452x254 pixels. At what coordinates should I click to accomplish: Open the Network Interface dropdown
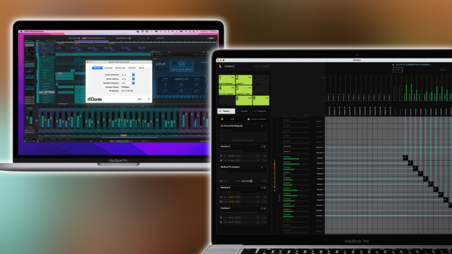pos(128,83)
